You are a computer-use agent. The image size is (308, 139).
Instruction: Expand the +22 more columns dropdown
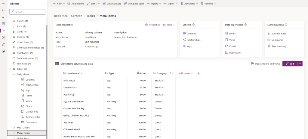coord(185,73)
